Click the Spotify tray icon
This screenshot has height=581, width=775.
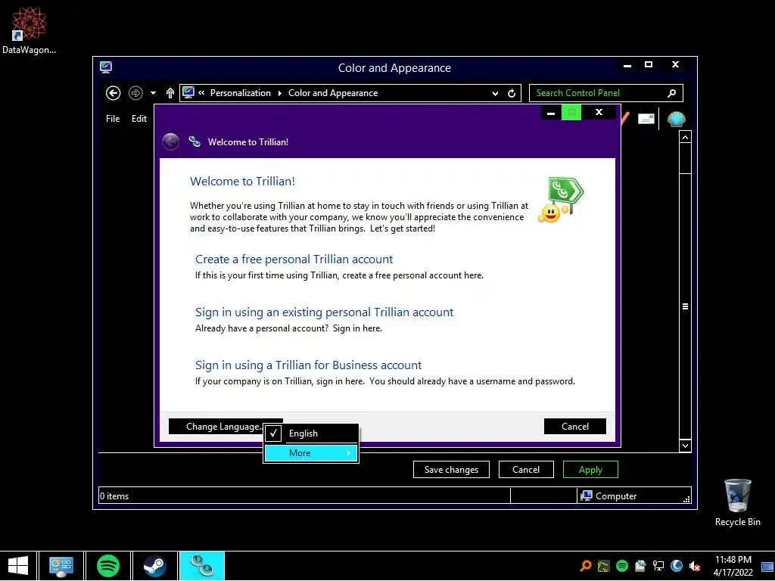point(622,566)
